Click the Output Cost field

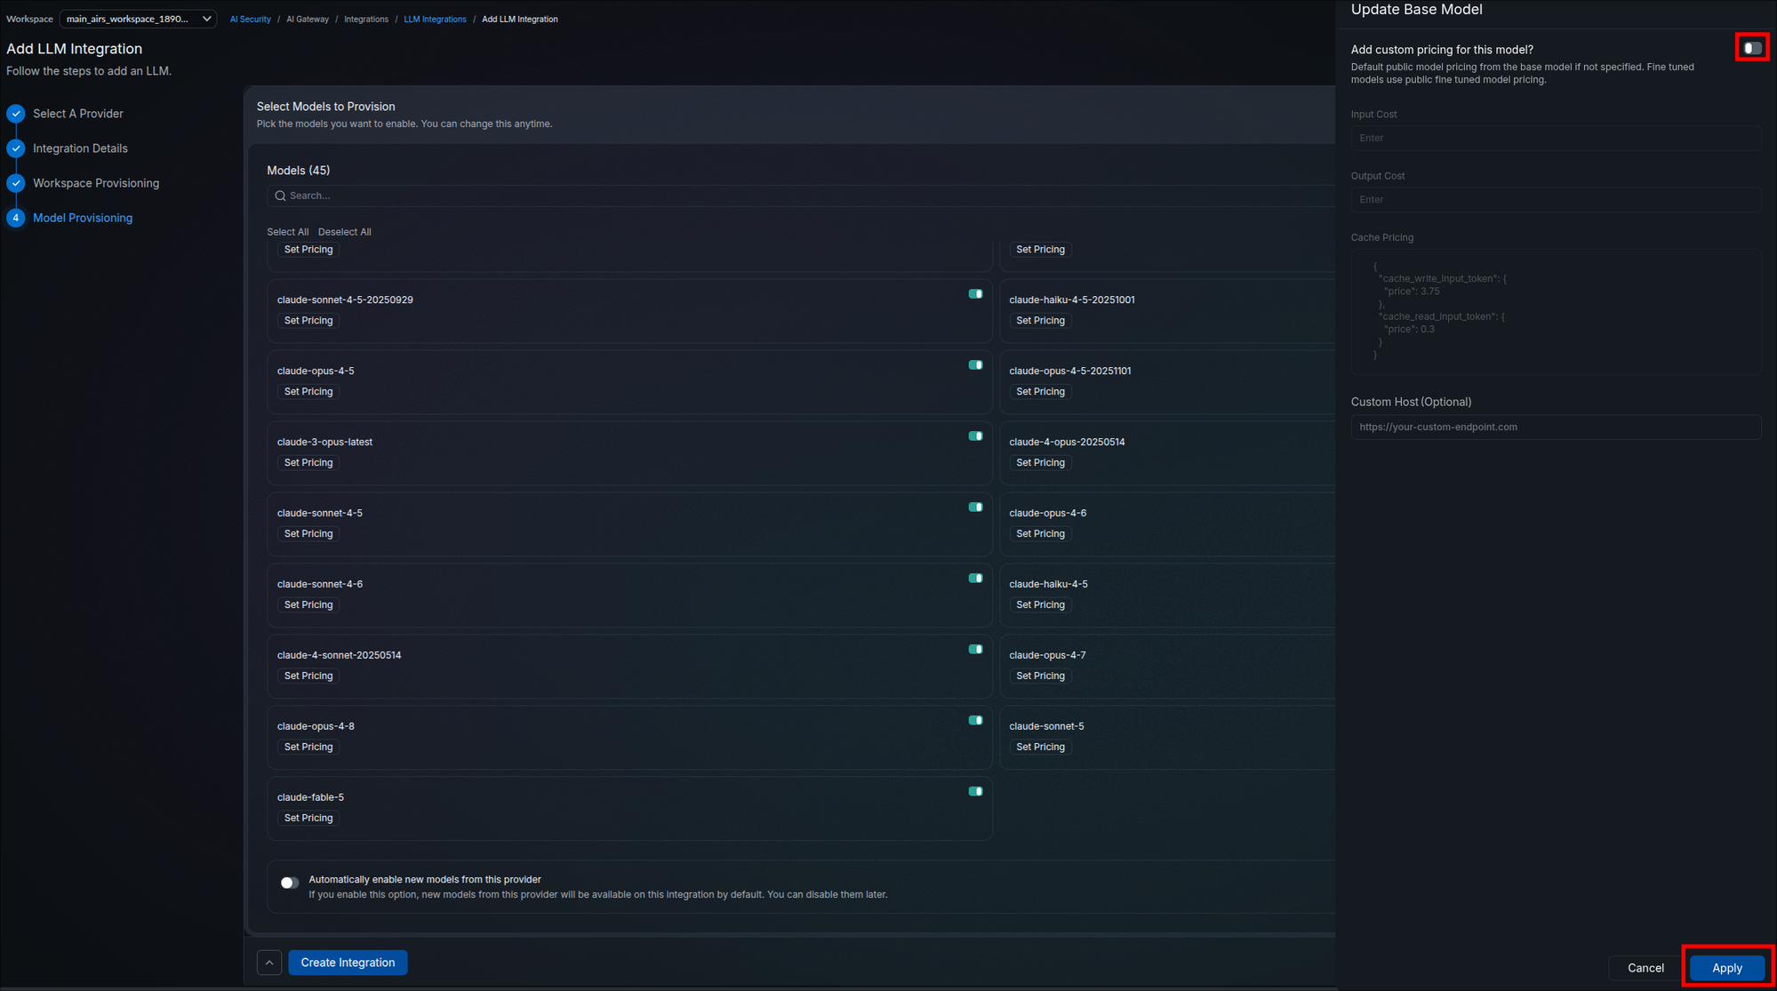coord(1556,200)
